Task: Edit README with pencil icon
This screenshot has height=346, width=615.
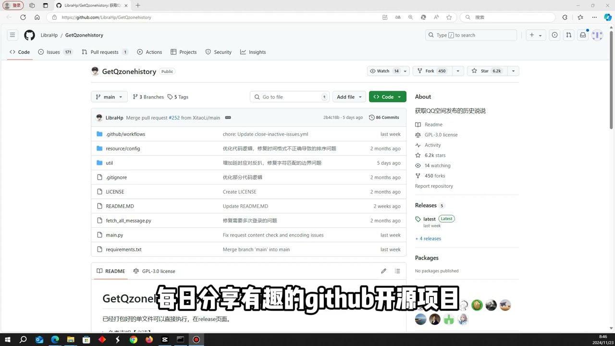Action: click(x=383, y=271)
